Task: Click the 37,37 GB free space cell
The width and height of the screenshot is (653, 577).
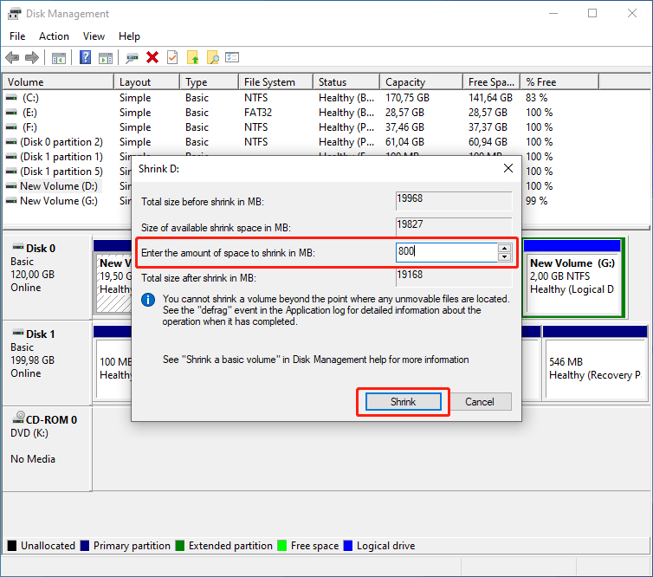Action: click(488, 127)
